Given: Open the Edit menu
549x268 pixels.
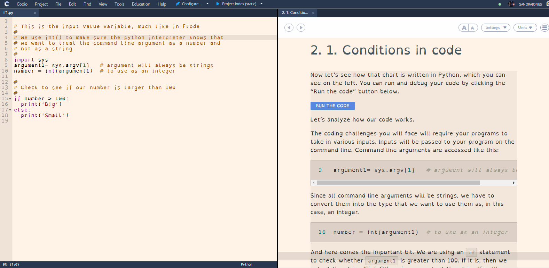Looking at the screenshot, I should pos(72,4).
